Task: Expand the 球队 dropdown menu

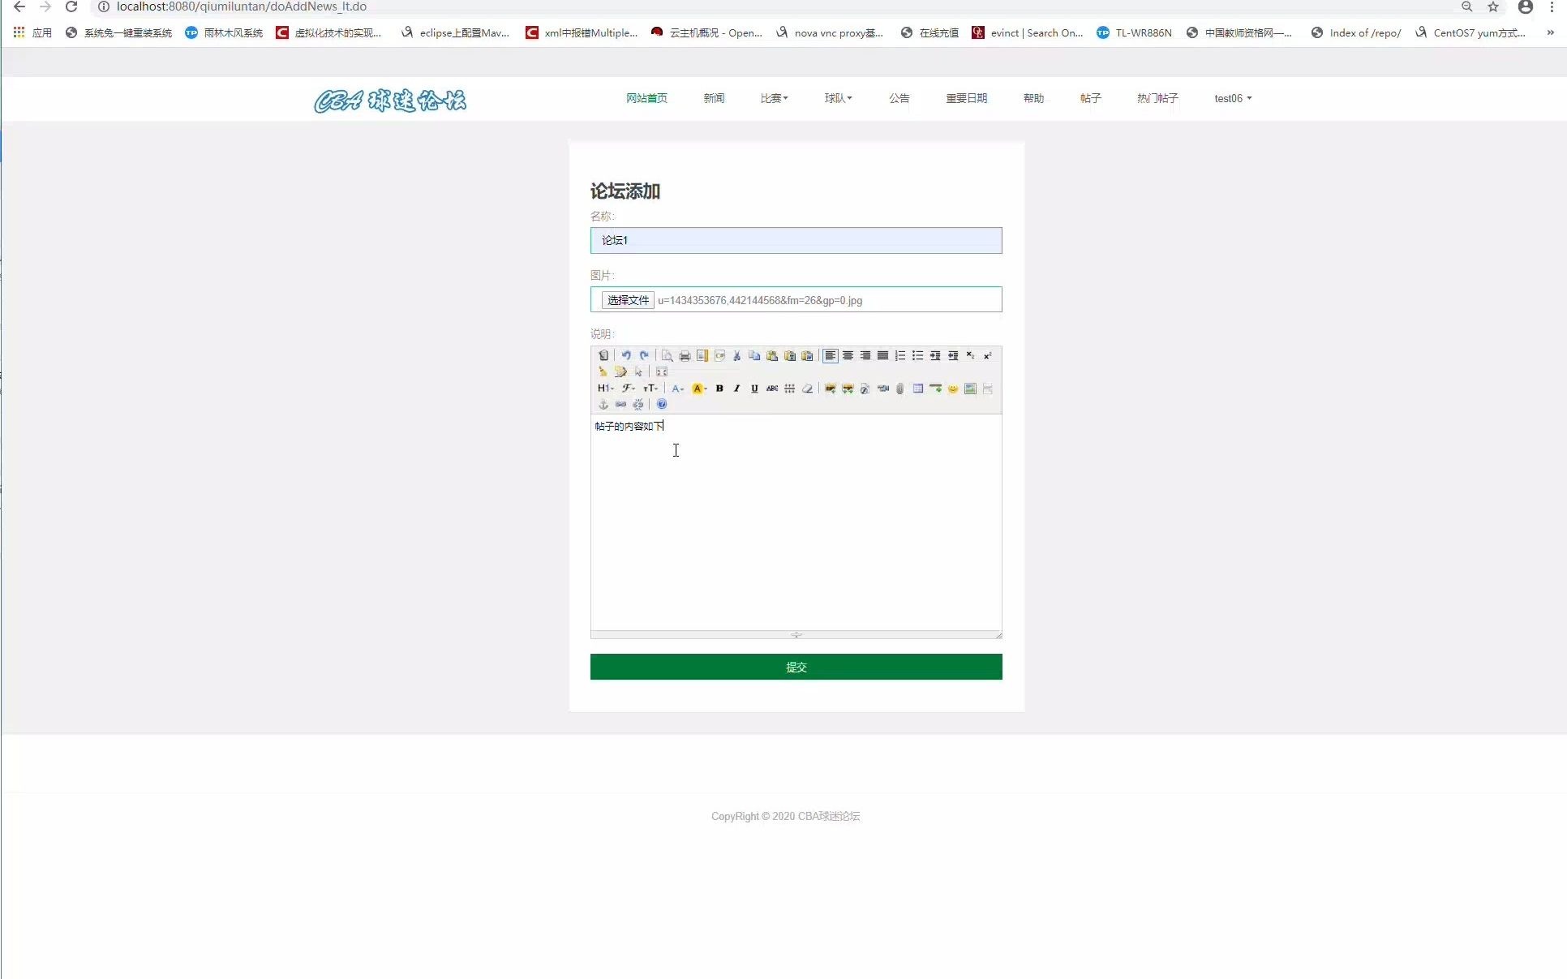Action: pyautogui.click(x=838, y=98)
